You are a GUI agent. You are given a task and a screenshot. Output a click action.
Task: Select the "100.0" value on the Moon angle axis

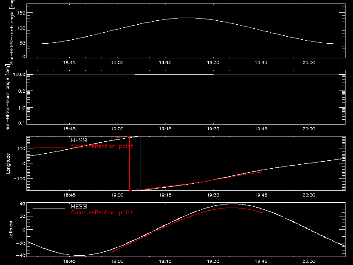[x=19, y=74]
